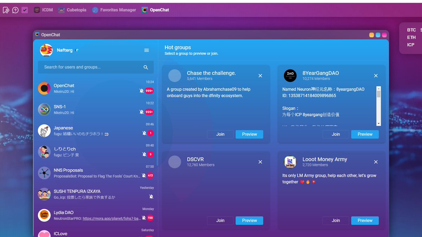This screenshot has width=422, height=237.
Task: Toggle mute bell on しりとりch chat
Action: pos(144,154)
